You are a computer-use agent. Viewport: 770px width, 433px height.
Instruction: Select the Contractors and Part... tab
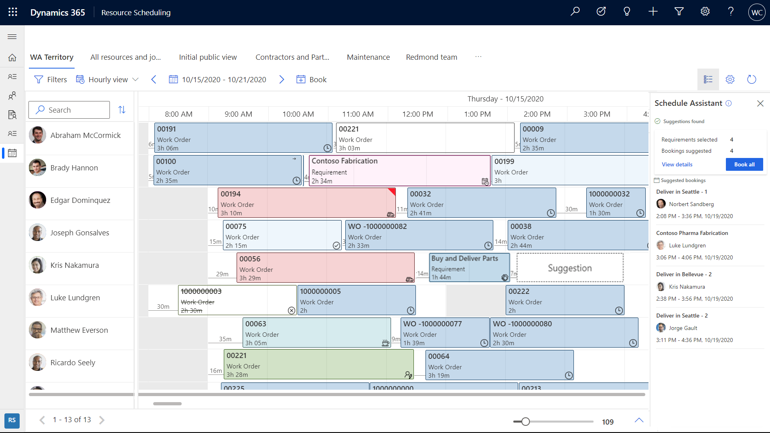click(293, 57)
